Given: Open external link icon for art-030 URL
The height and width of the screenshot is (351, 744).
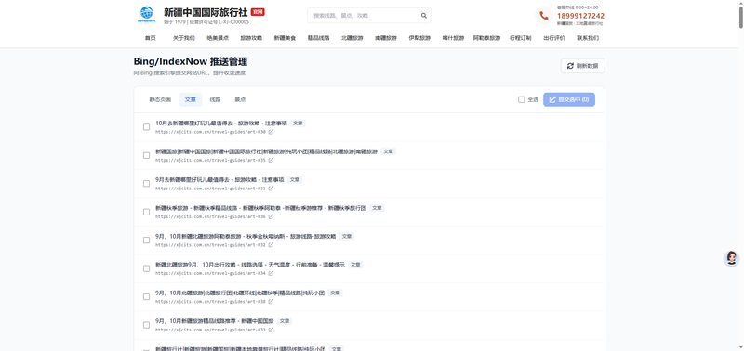Looking at the screenshot, I should tap(271, 132).
